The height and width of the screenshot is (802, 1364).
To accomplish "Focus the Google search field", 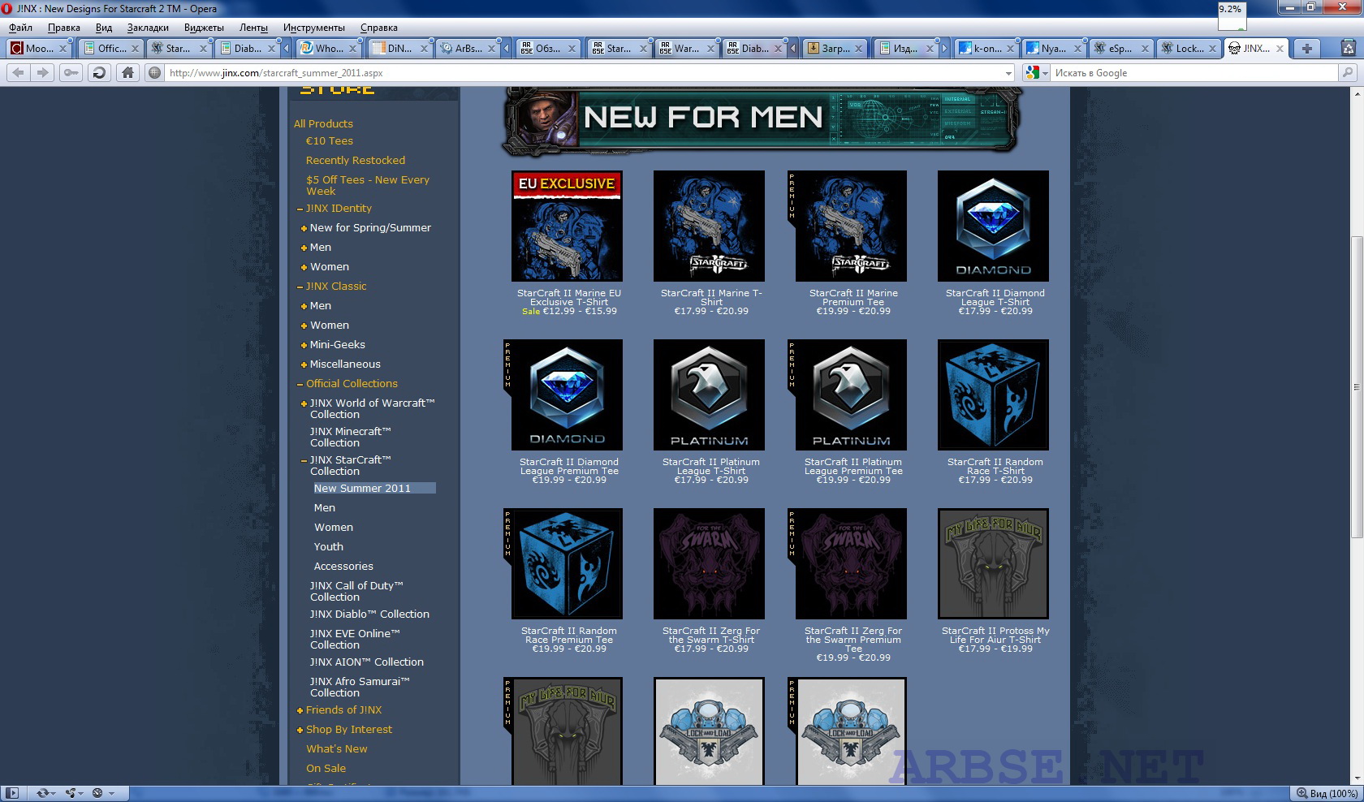I will click(x=1193, y=73).
